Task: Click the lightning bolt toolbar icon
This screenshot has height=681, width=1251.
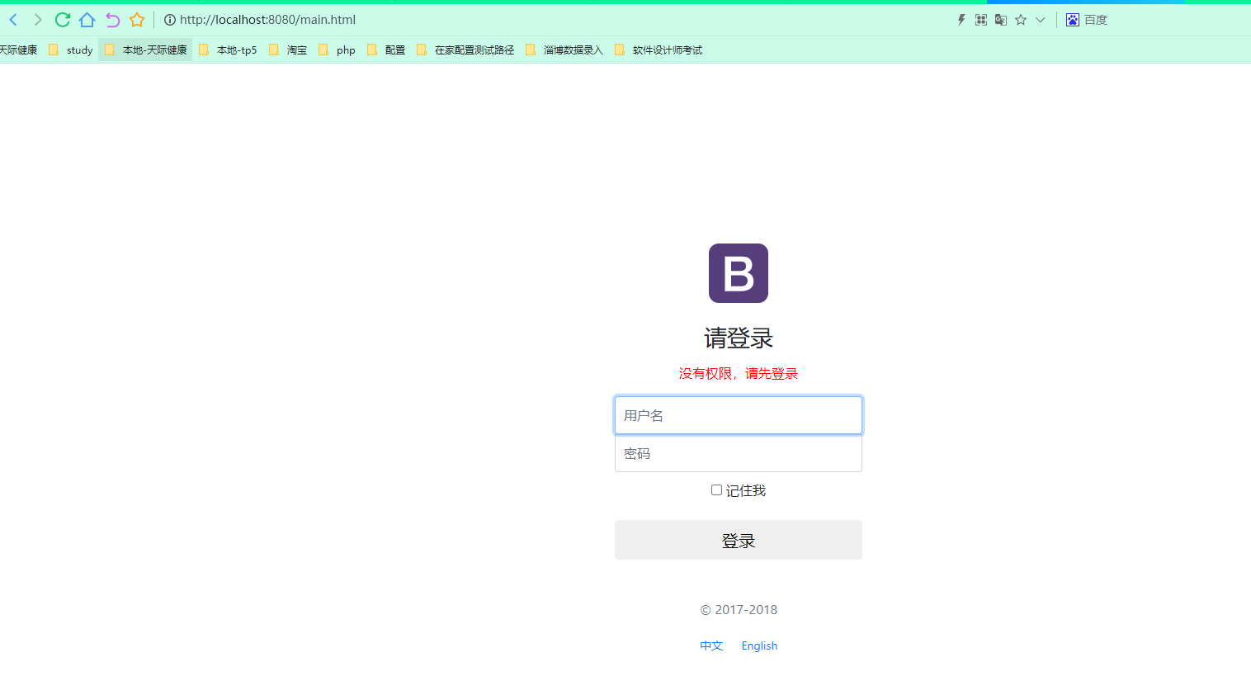Action: (960, 19)
